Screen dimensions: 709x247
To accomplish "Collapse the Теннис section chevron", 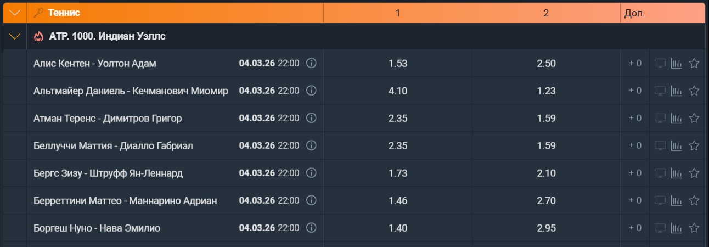I will [15, 13].
